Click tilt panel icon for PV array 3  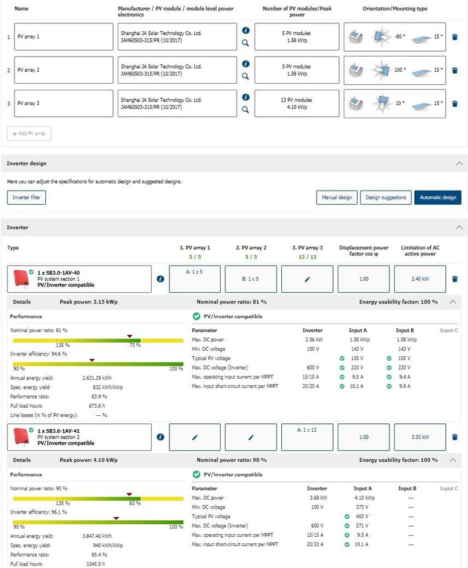coord(421,106)
